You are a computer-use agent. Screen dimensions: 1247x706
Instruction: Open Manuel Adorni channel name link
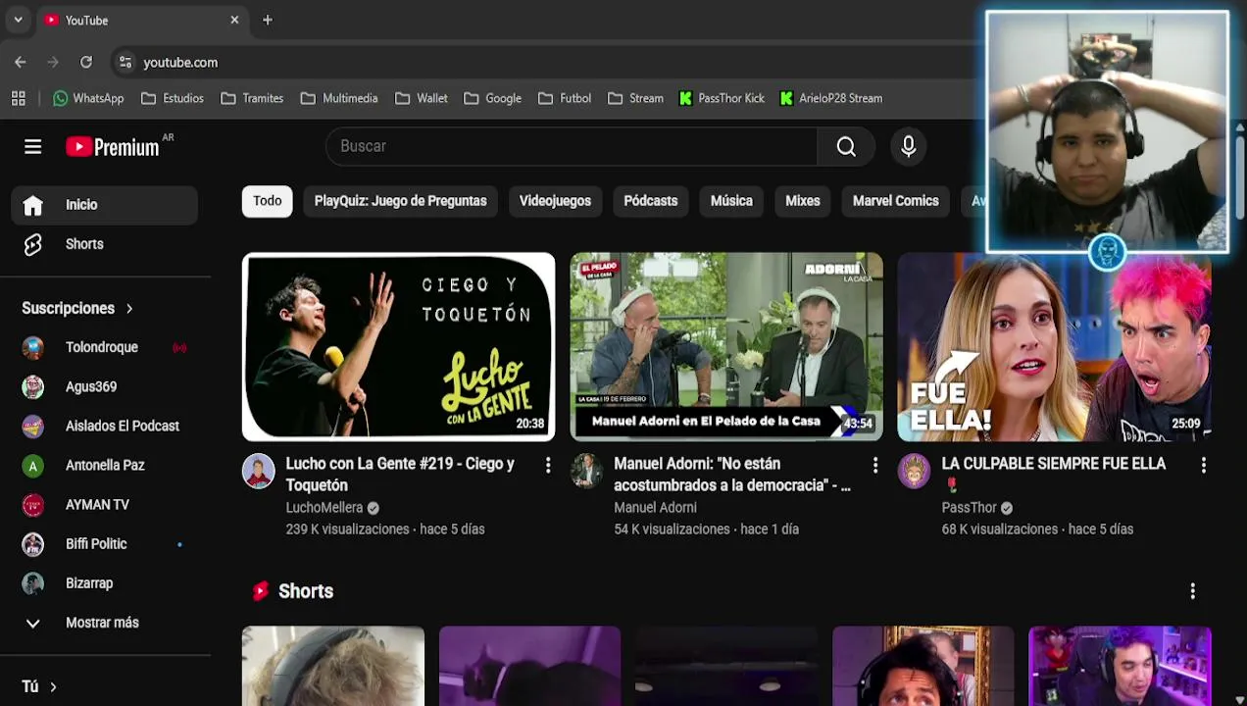655,508
